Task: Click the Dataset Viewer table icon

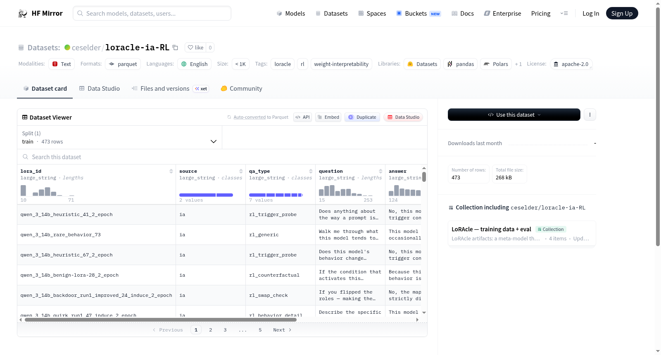Action: click(25, 117)
